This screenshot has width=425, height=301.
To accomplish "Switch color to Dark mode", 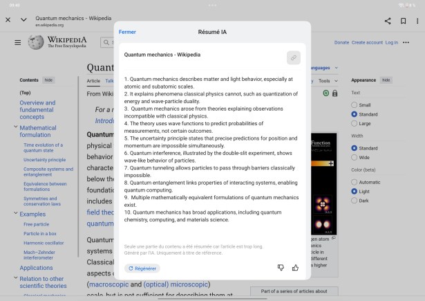I will (x=354, y=201).
